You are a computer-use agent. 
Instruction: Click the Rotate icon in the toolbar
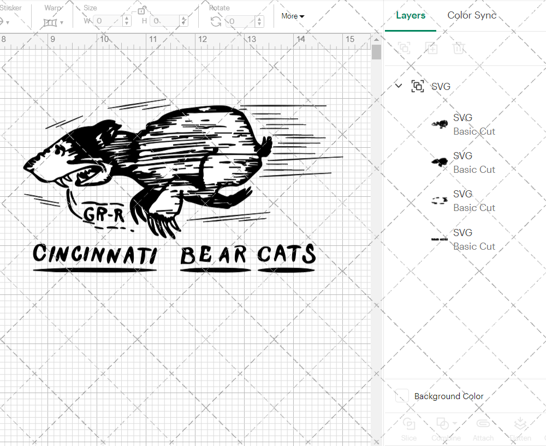217,21
